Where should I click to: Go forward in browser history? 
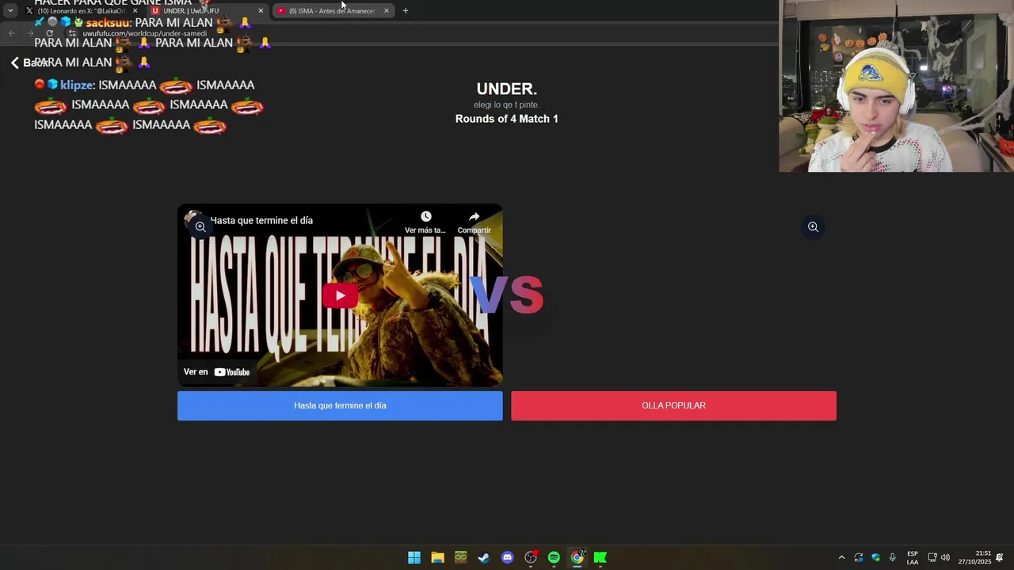[x=31, y=33]
